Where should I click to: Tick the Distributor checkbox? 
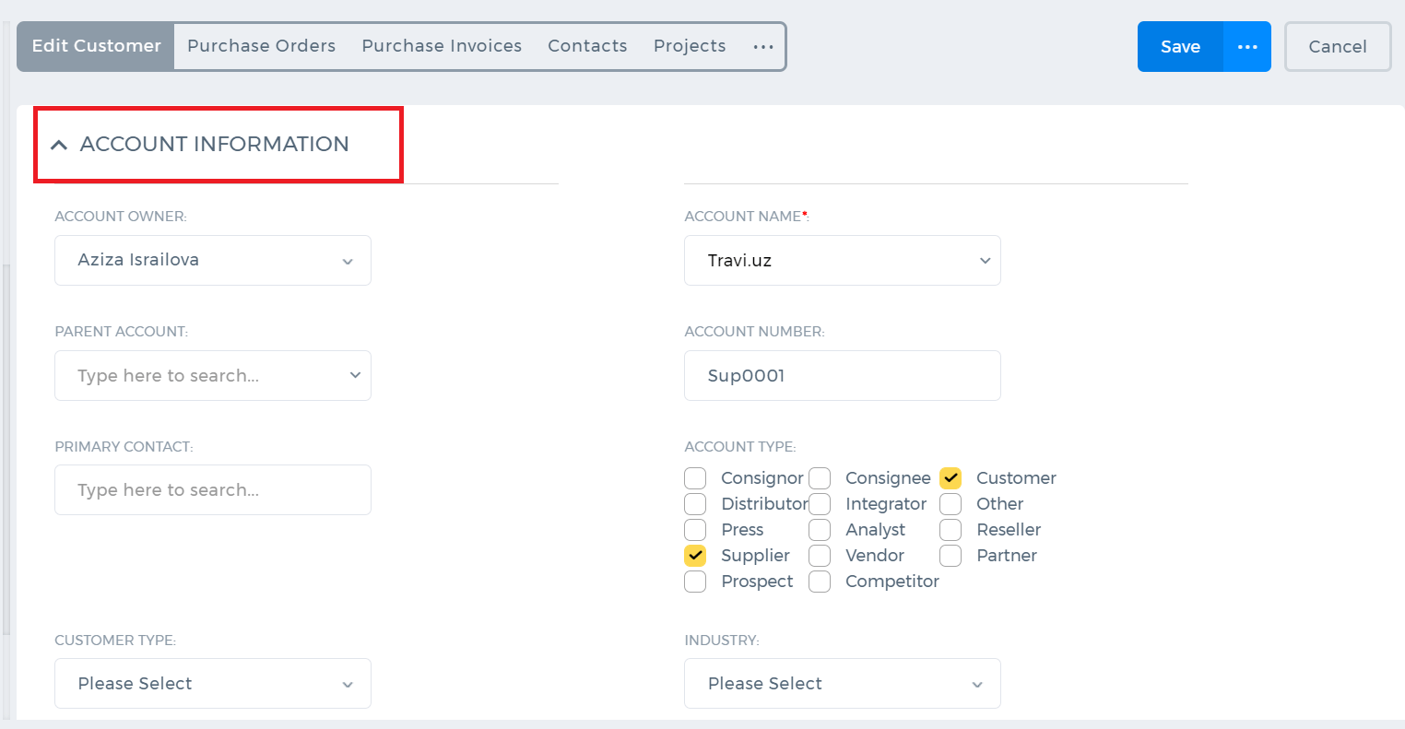coord(695,504)
